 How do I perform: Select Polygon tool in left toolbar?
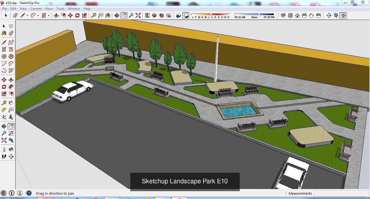pyautogui.click(x=11, y=57)
